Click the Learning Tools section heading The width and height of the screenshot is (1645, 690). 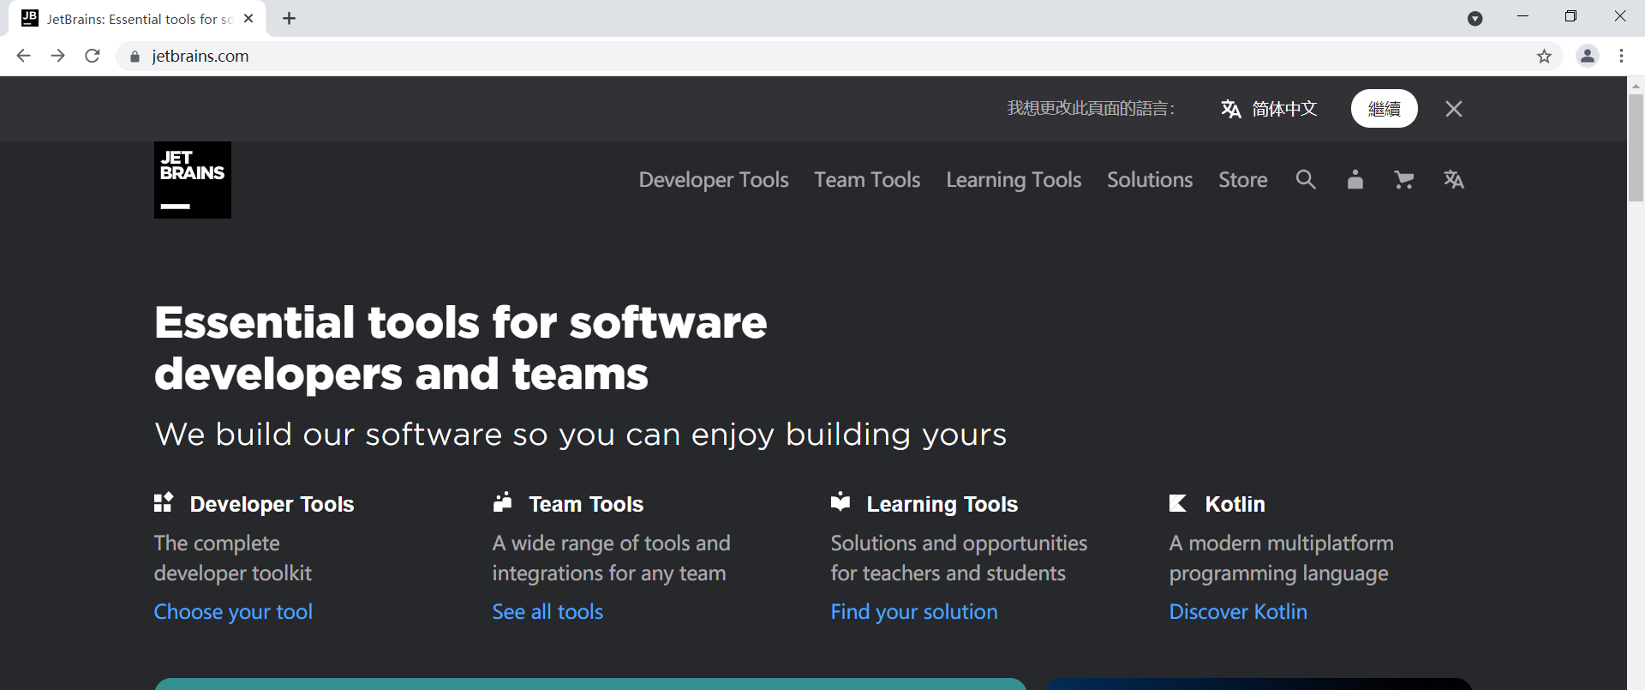point(942,504)
